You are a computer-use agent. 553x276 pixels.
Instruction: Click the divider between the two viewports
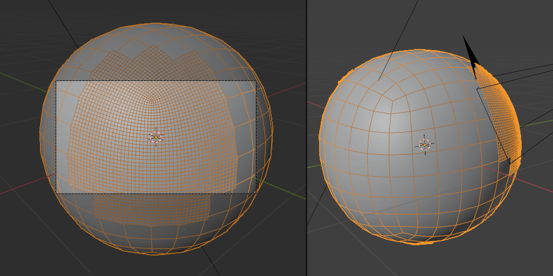pyautogui.click(x=306, y=138)
